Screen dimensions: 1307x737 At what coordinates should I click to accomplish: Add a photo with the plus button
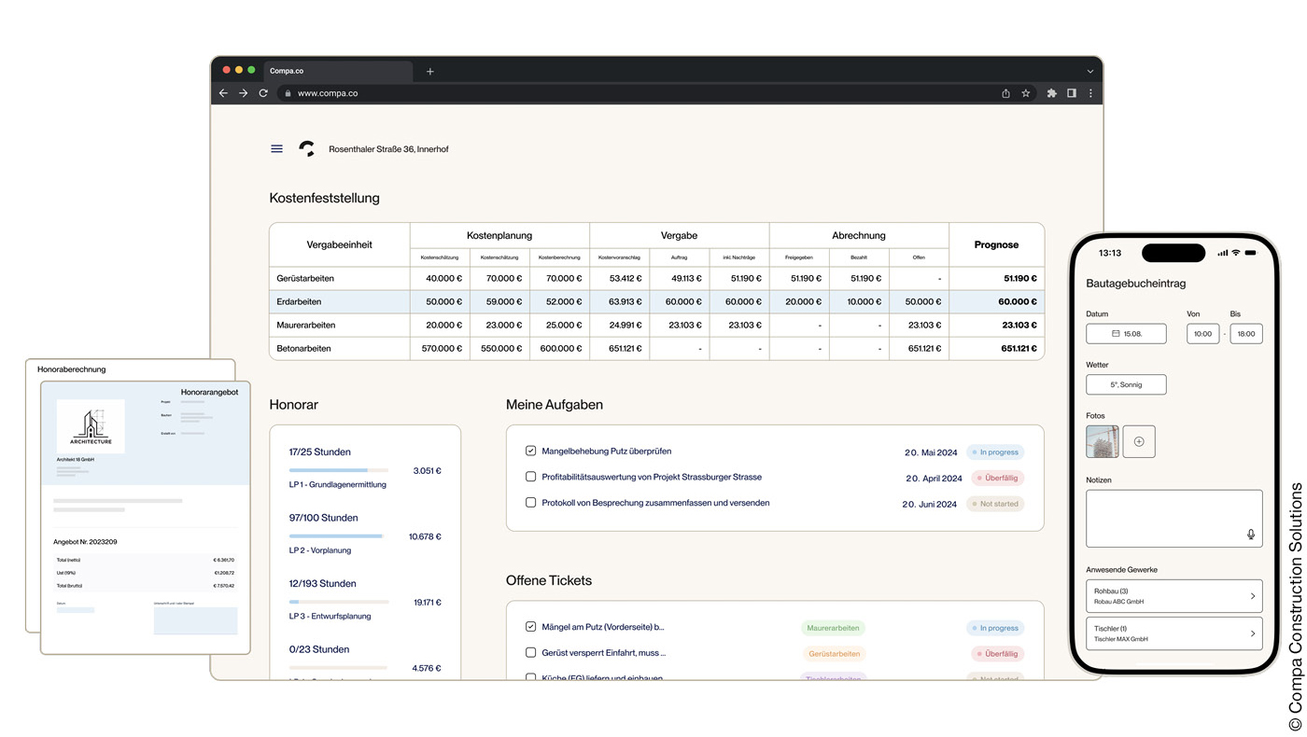1139,441
